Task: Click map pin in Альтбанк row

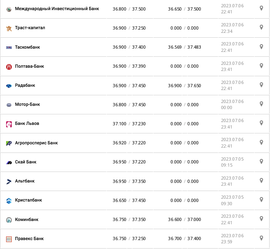Action: [x=261, y=180]
